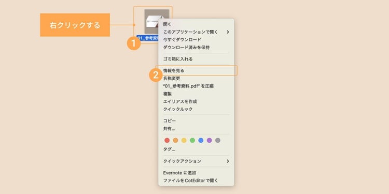
Task: Apply the purple tag color
Action: (210, 140)
